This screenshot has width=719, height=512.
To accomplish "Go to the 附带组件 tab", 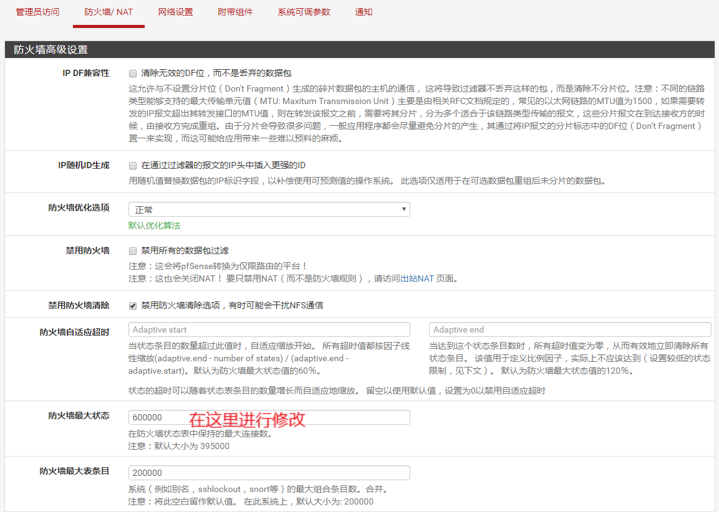I will pos(235,12).
